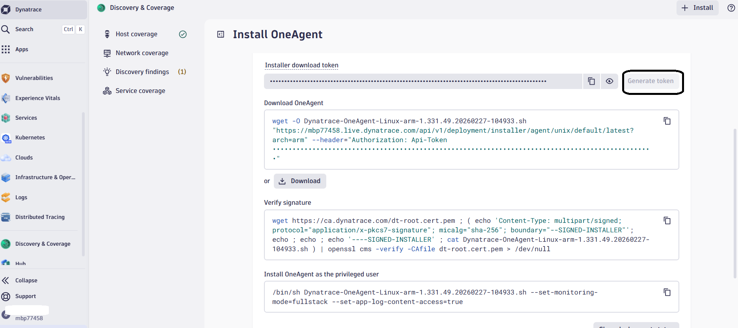Open the Experience Vitals section
The image size is (738, 328).
coord(37,98)
